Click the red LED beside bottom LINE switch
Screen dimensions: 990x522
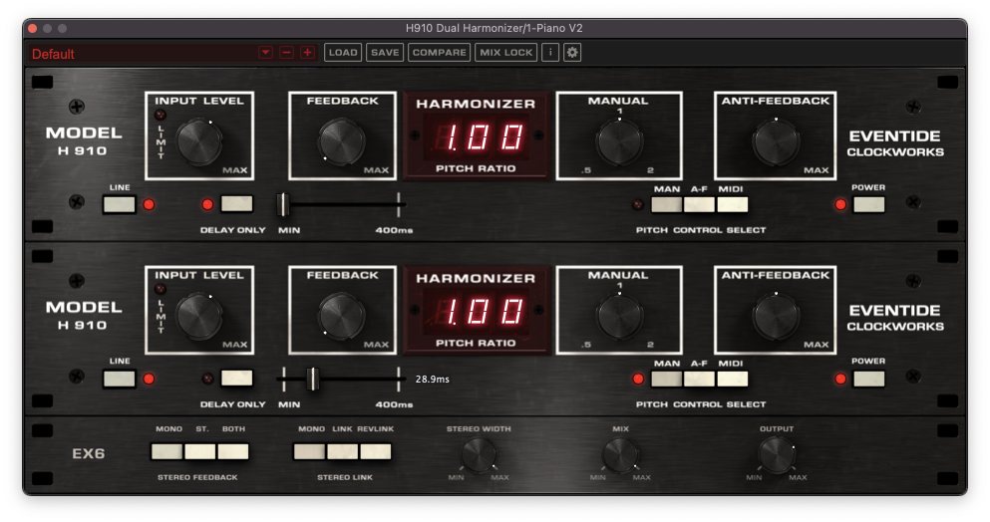click(149, 379)
